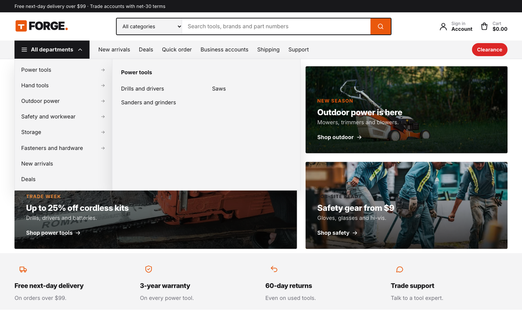Select Fasteners and hardware department
Image resolution: width=522 pixels, height=326 pixels.
(63, 148)
